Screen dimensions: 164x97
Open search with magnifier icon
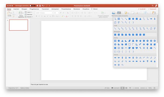coord(153,6)
